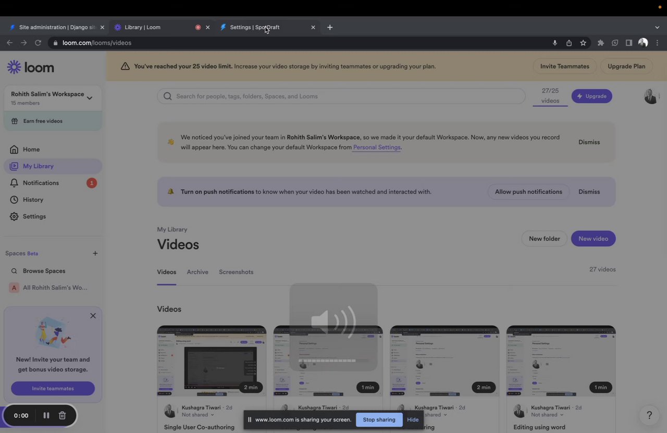
Task: Click Stop sharing in screen share bar
Action: (379, 419)
